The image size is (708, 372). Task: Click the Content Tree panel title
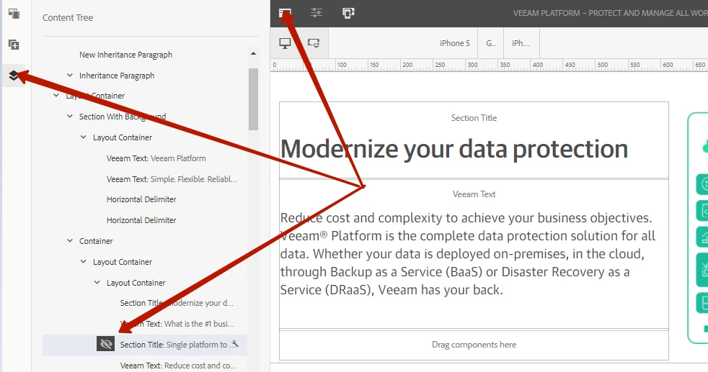coord(68,17)
